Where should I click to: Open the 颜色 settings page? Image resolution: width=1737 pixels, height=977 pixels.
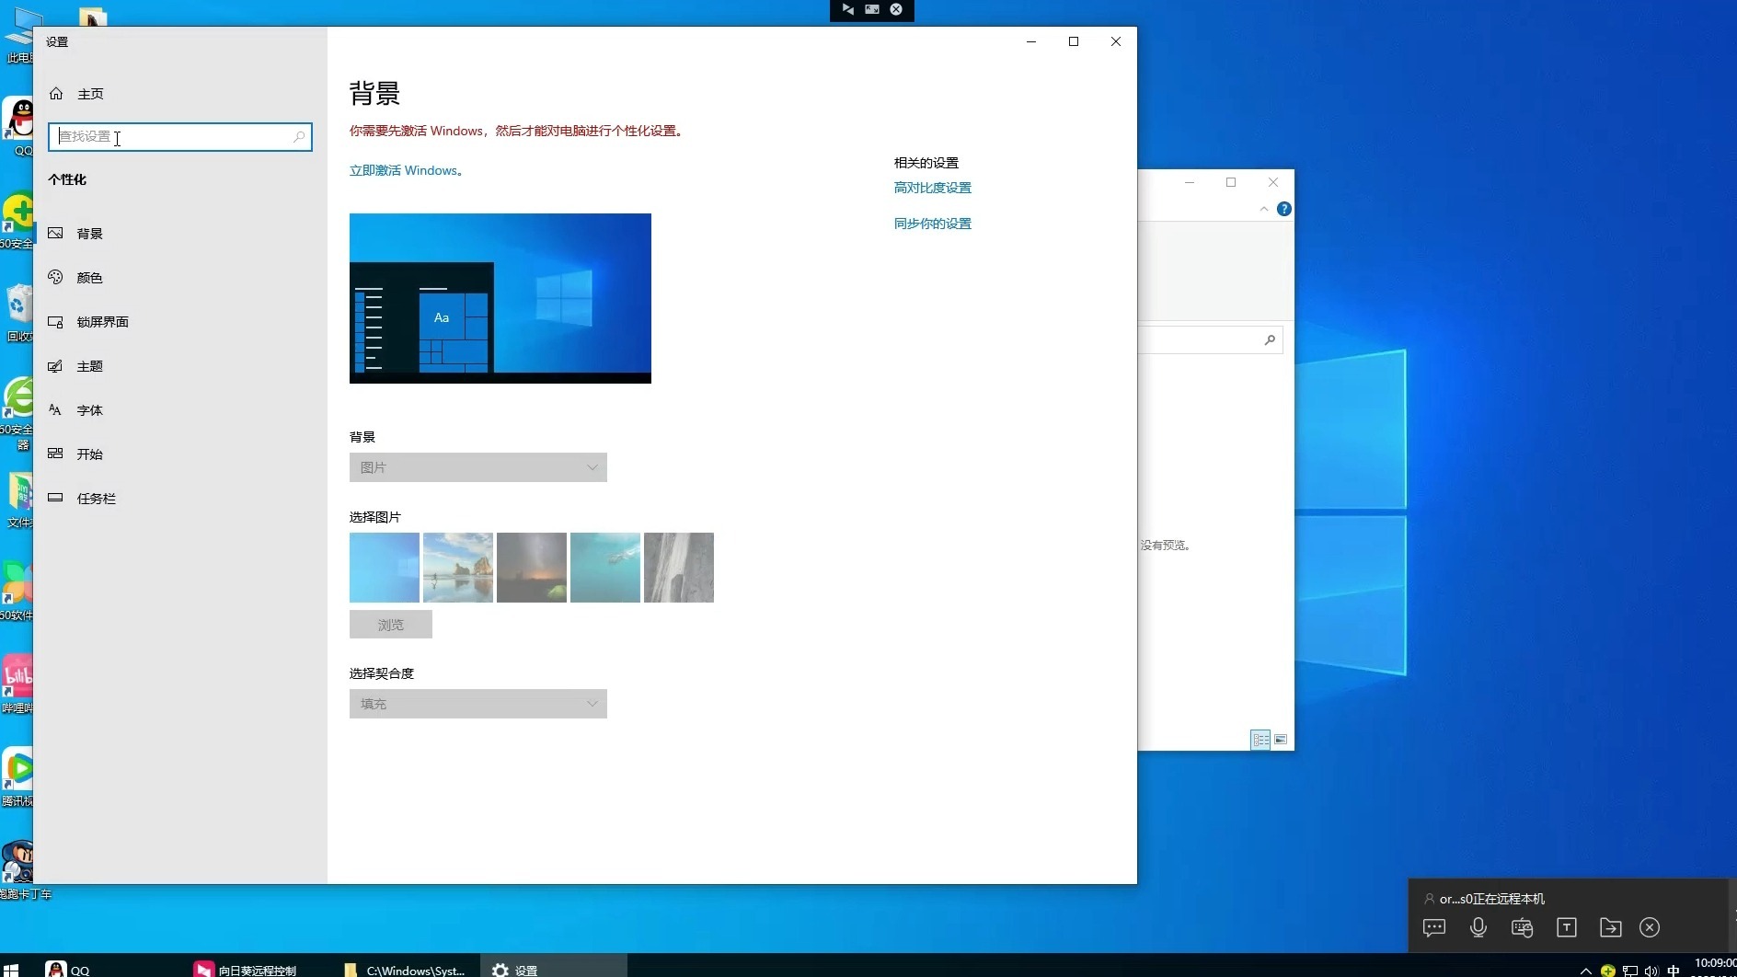tap(180, 278)
